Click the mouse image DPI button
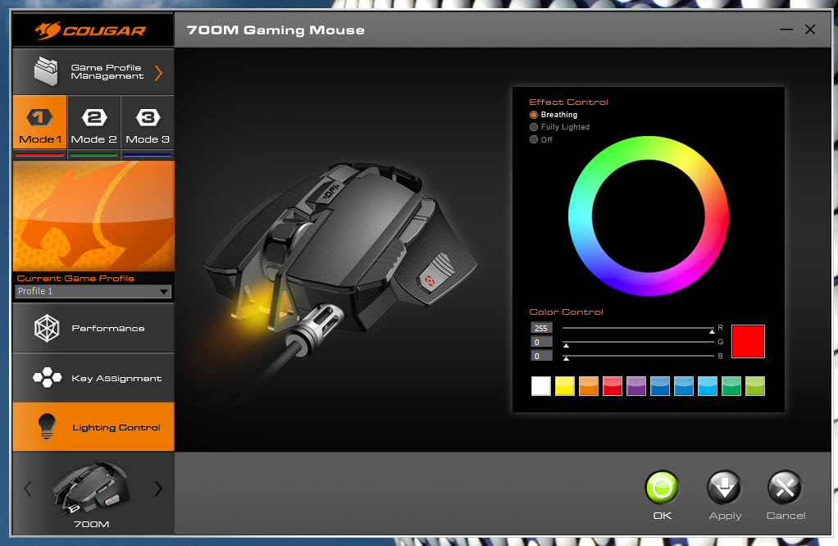Screen dimensions: 838x546 tap(331, 191)
